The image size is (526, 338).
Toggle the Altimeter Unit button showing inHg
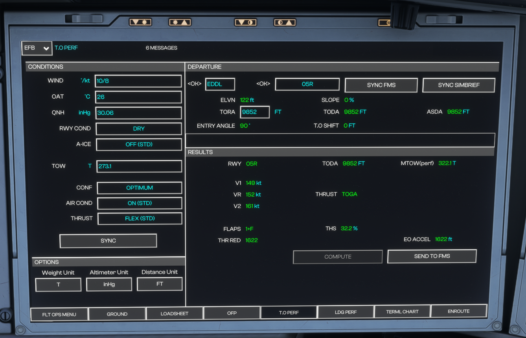pos(109,284)
